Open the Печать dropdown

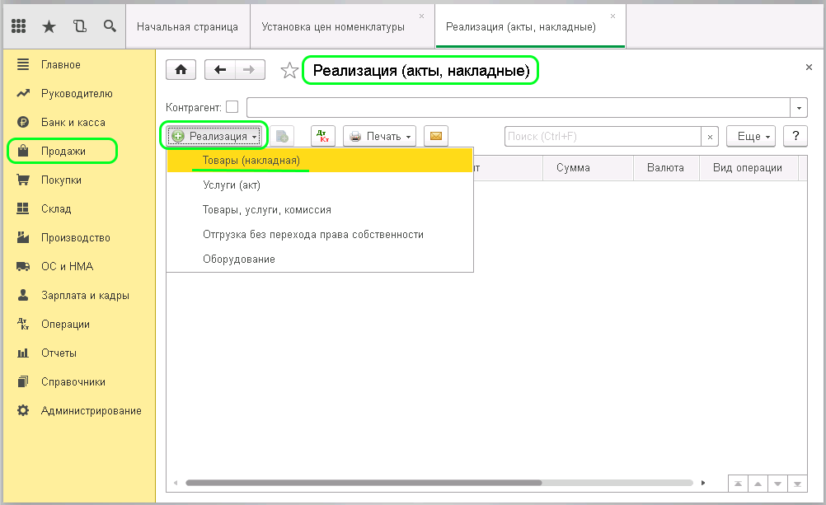[379, 135]
